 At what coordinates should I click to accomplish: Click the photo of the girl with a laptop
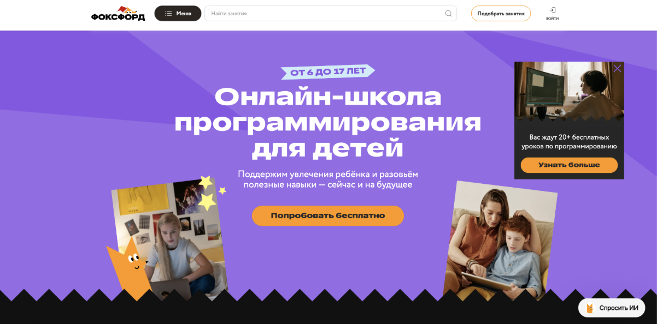pyautogui.click(x=169, y=241)
